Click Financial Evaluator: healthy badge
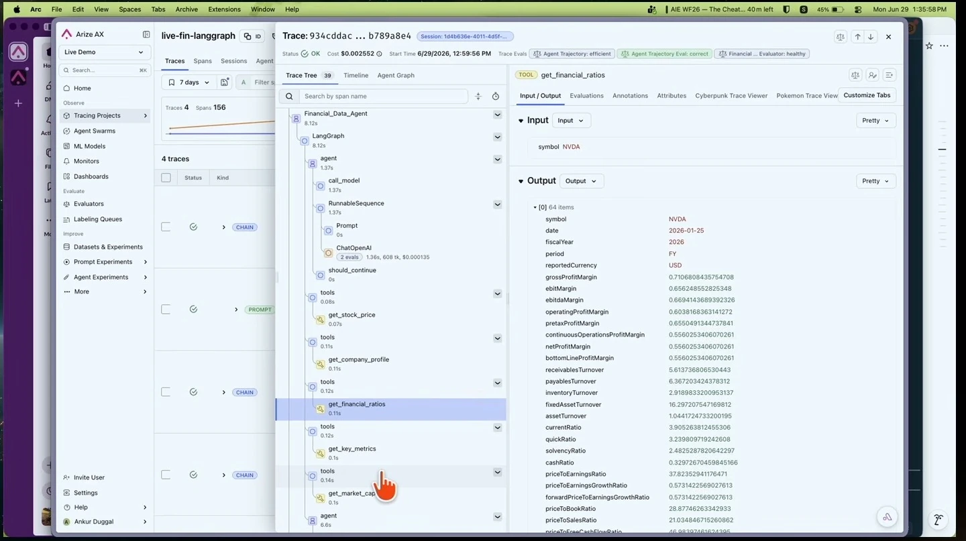Screen dimensions: 966x541 tap(762, 54)
